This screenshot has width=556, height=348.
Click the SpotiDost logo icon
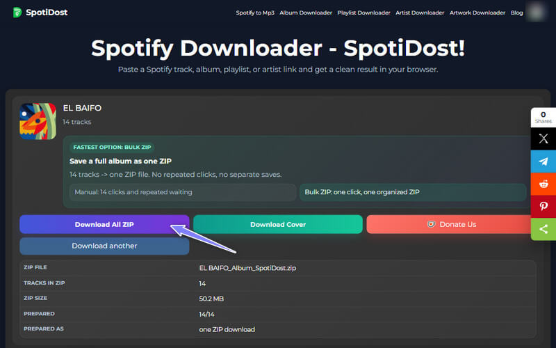tap(17, 13)
